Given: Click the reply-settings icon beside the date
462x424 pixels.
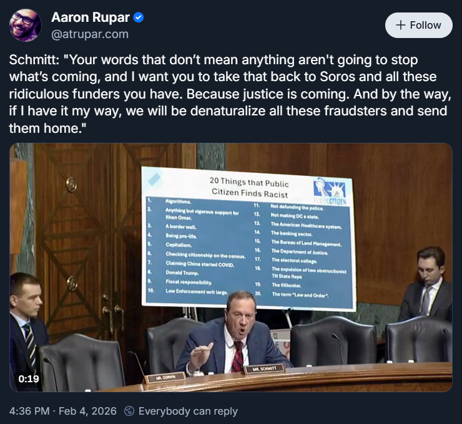Looking at the screenshot, I should tap(129, 411).
